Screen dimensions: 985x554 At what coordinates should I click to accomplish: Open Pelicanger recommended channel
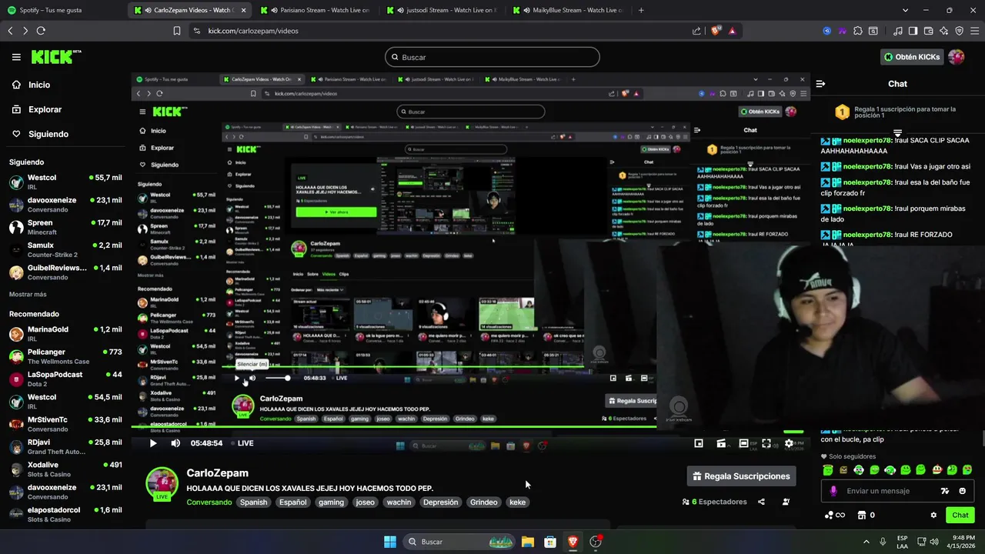65,356
